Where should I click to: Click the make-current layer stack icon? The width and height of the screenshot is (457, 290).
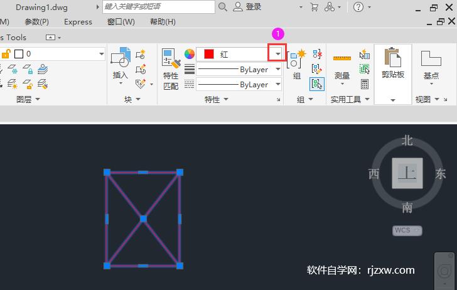pos(43,70)
